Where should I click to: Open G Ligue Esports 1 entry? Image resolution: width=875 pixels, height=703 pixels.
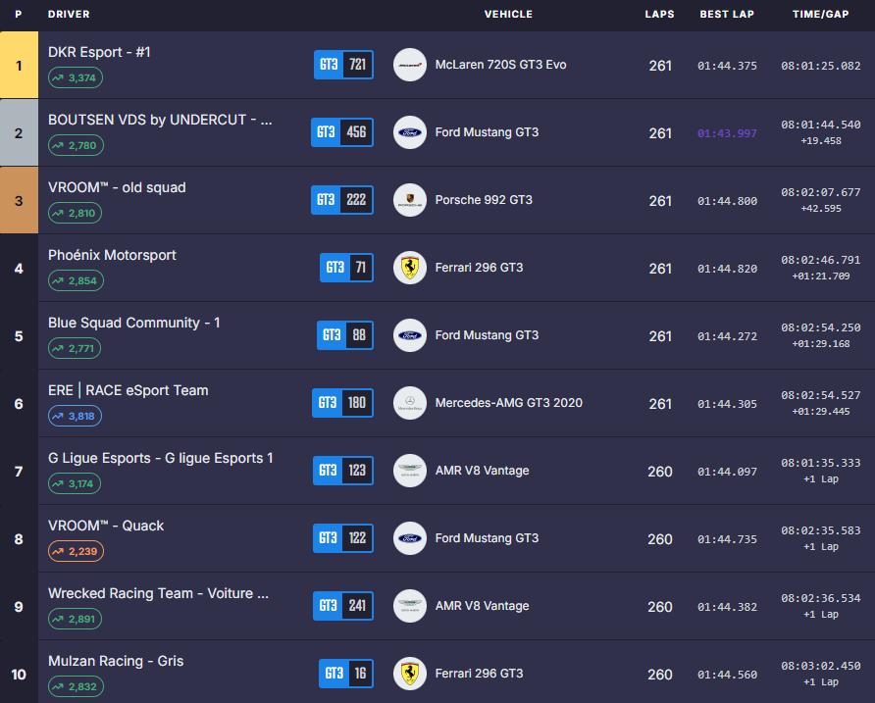[x=161, y=458]
